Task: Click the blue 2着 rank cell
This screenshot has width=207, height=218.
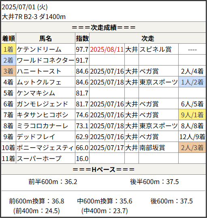Action: click(9, 60)
